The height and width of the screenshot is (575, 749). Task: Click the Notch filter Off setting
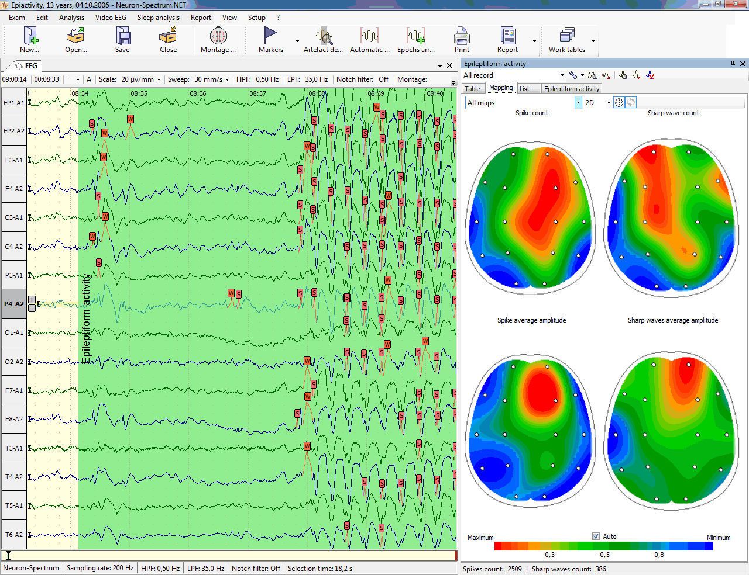383,79
